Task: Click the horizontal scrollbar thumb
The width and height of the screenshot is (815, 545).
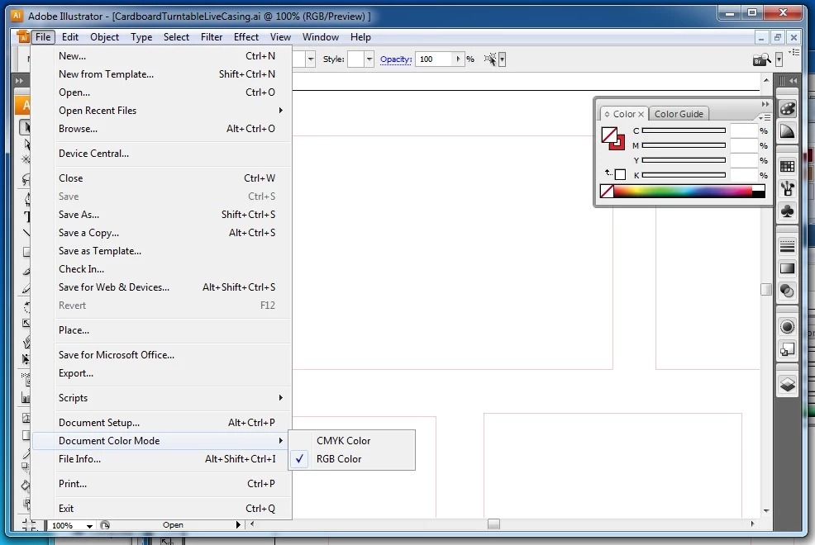Action: tap(493, 524)
